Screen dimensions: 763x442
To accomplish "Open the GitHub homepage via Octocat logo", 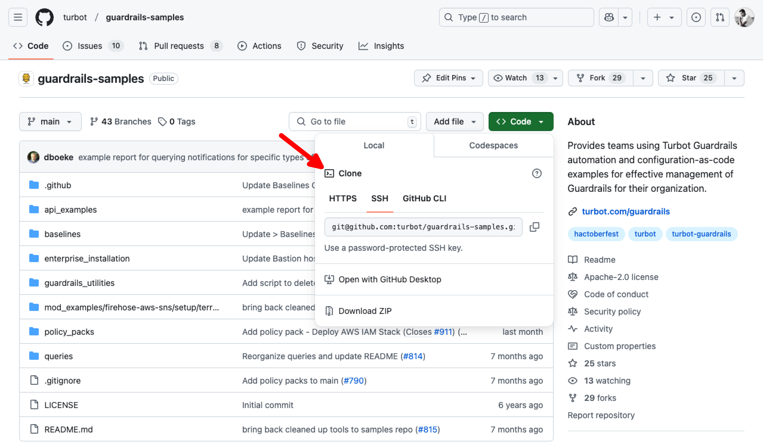I will pyautogui.click(x=44, y=17).
